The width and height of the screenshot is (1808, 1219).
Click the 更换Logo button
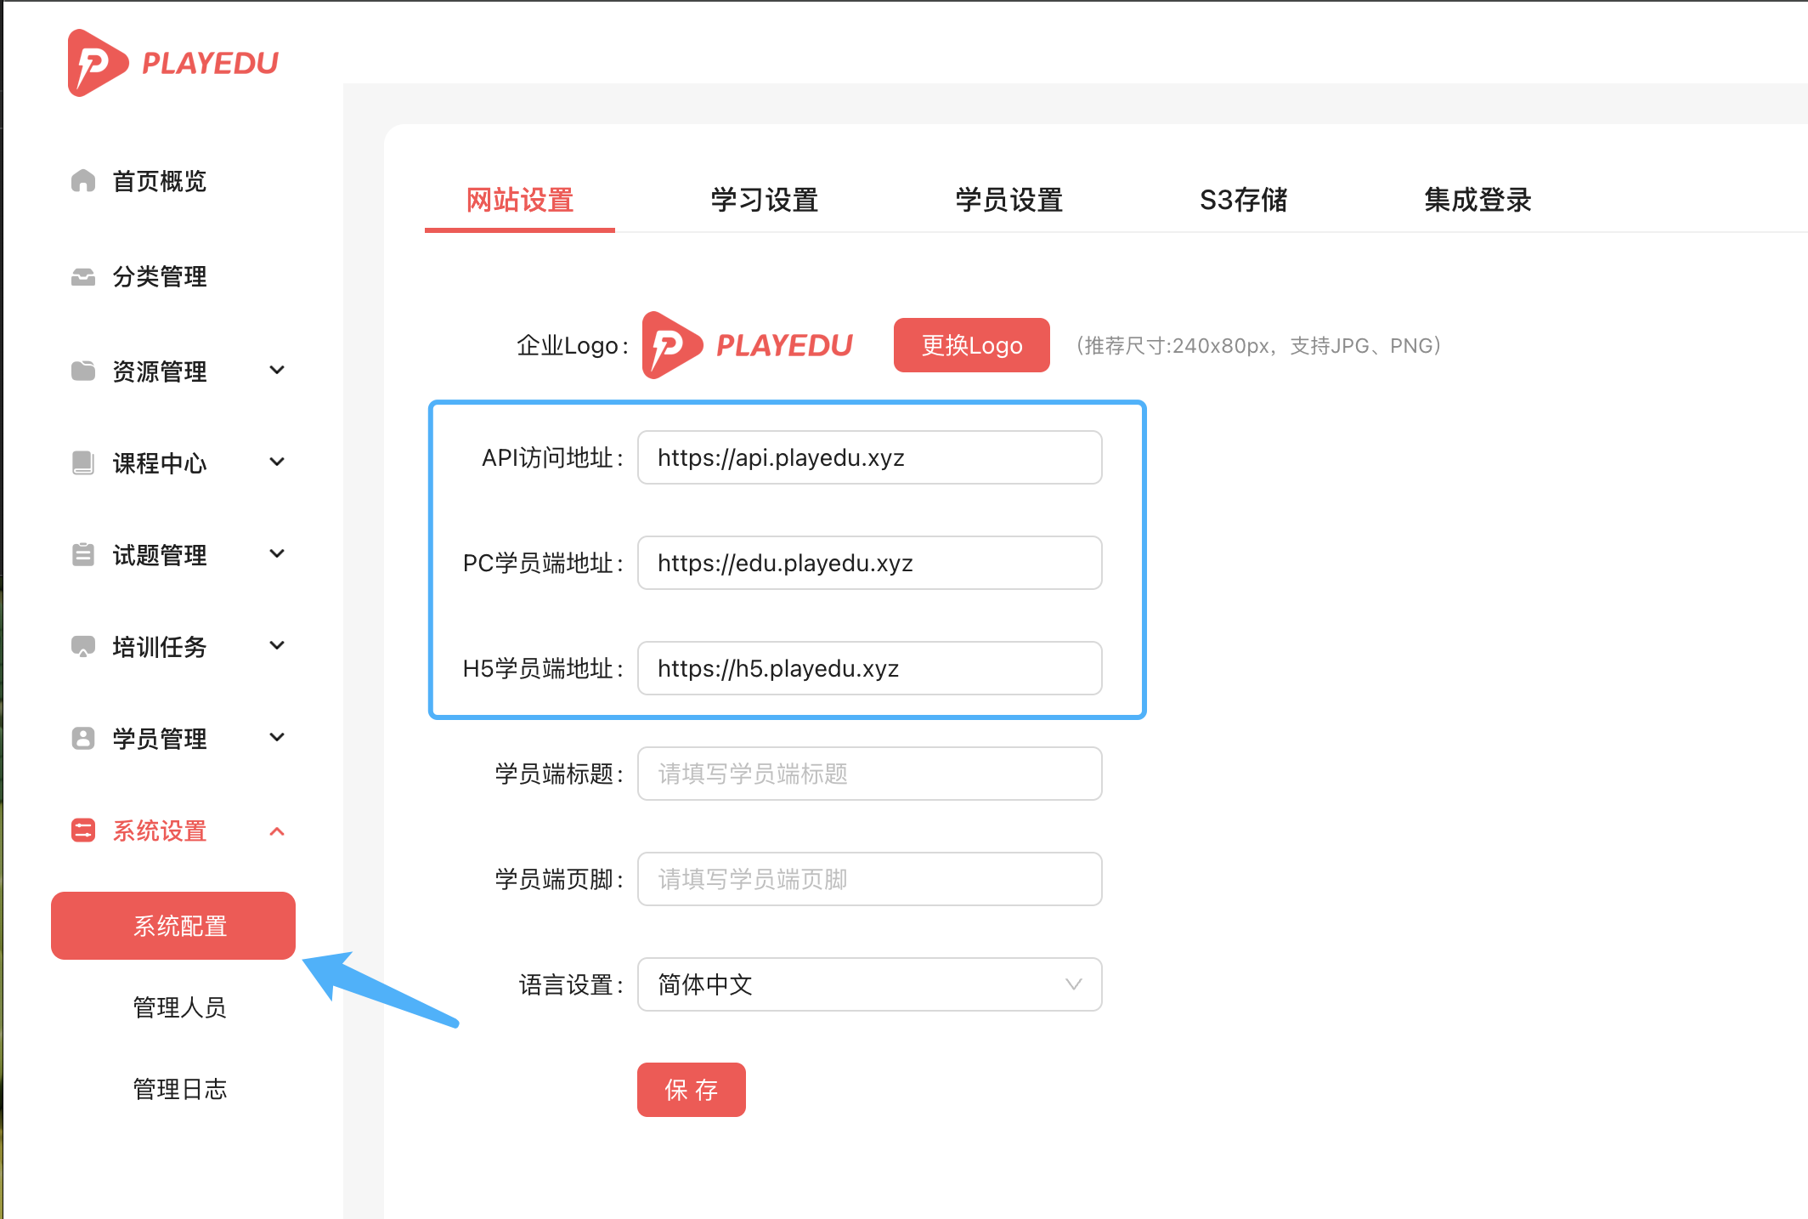coord(971,345)
